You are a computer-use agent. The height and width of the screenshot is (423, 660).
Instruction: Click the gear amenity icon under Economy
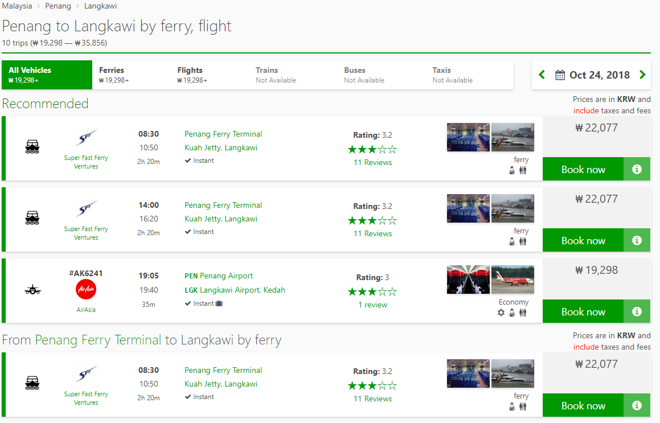click(x=501, y=313)
